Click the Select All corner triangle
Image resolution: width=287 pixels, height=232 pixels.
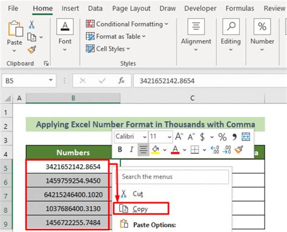8,98
